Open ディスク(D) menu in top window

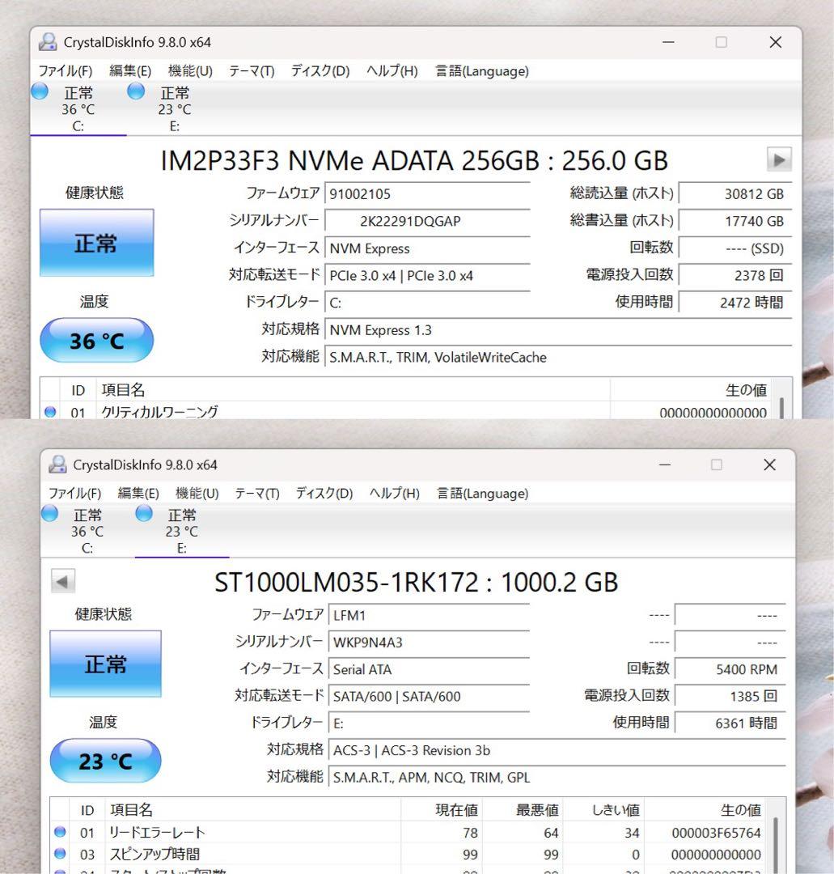320,71
